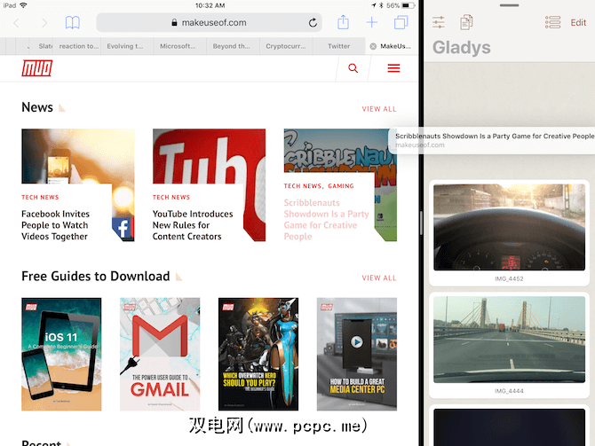Click the Split View divider handle

(x=421, y=223)
